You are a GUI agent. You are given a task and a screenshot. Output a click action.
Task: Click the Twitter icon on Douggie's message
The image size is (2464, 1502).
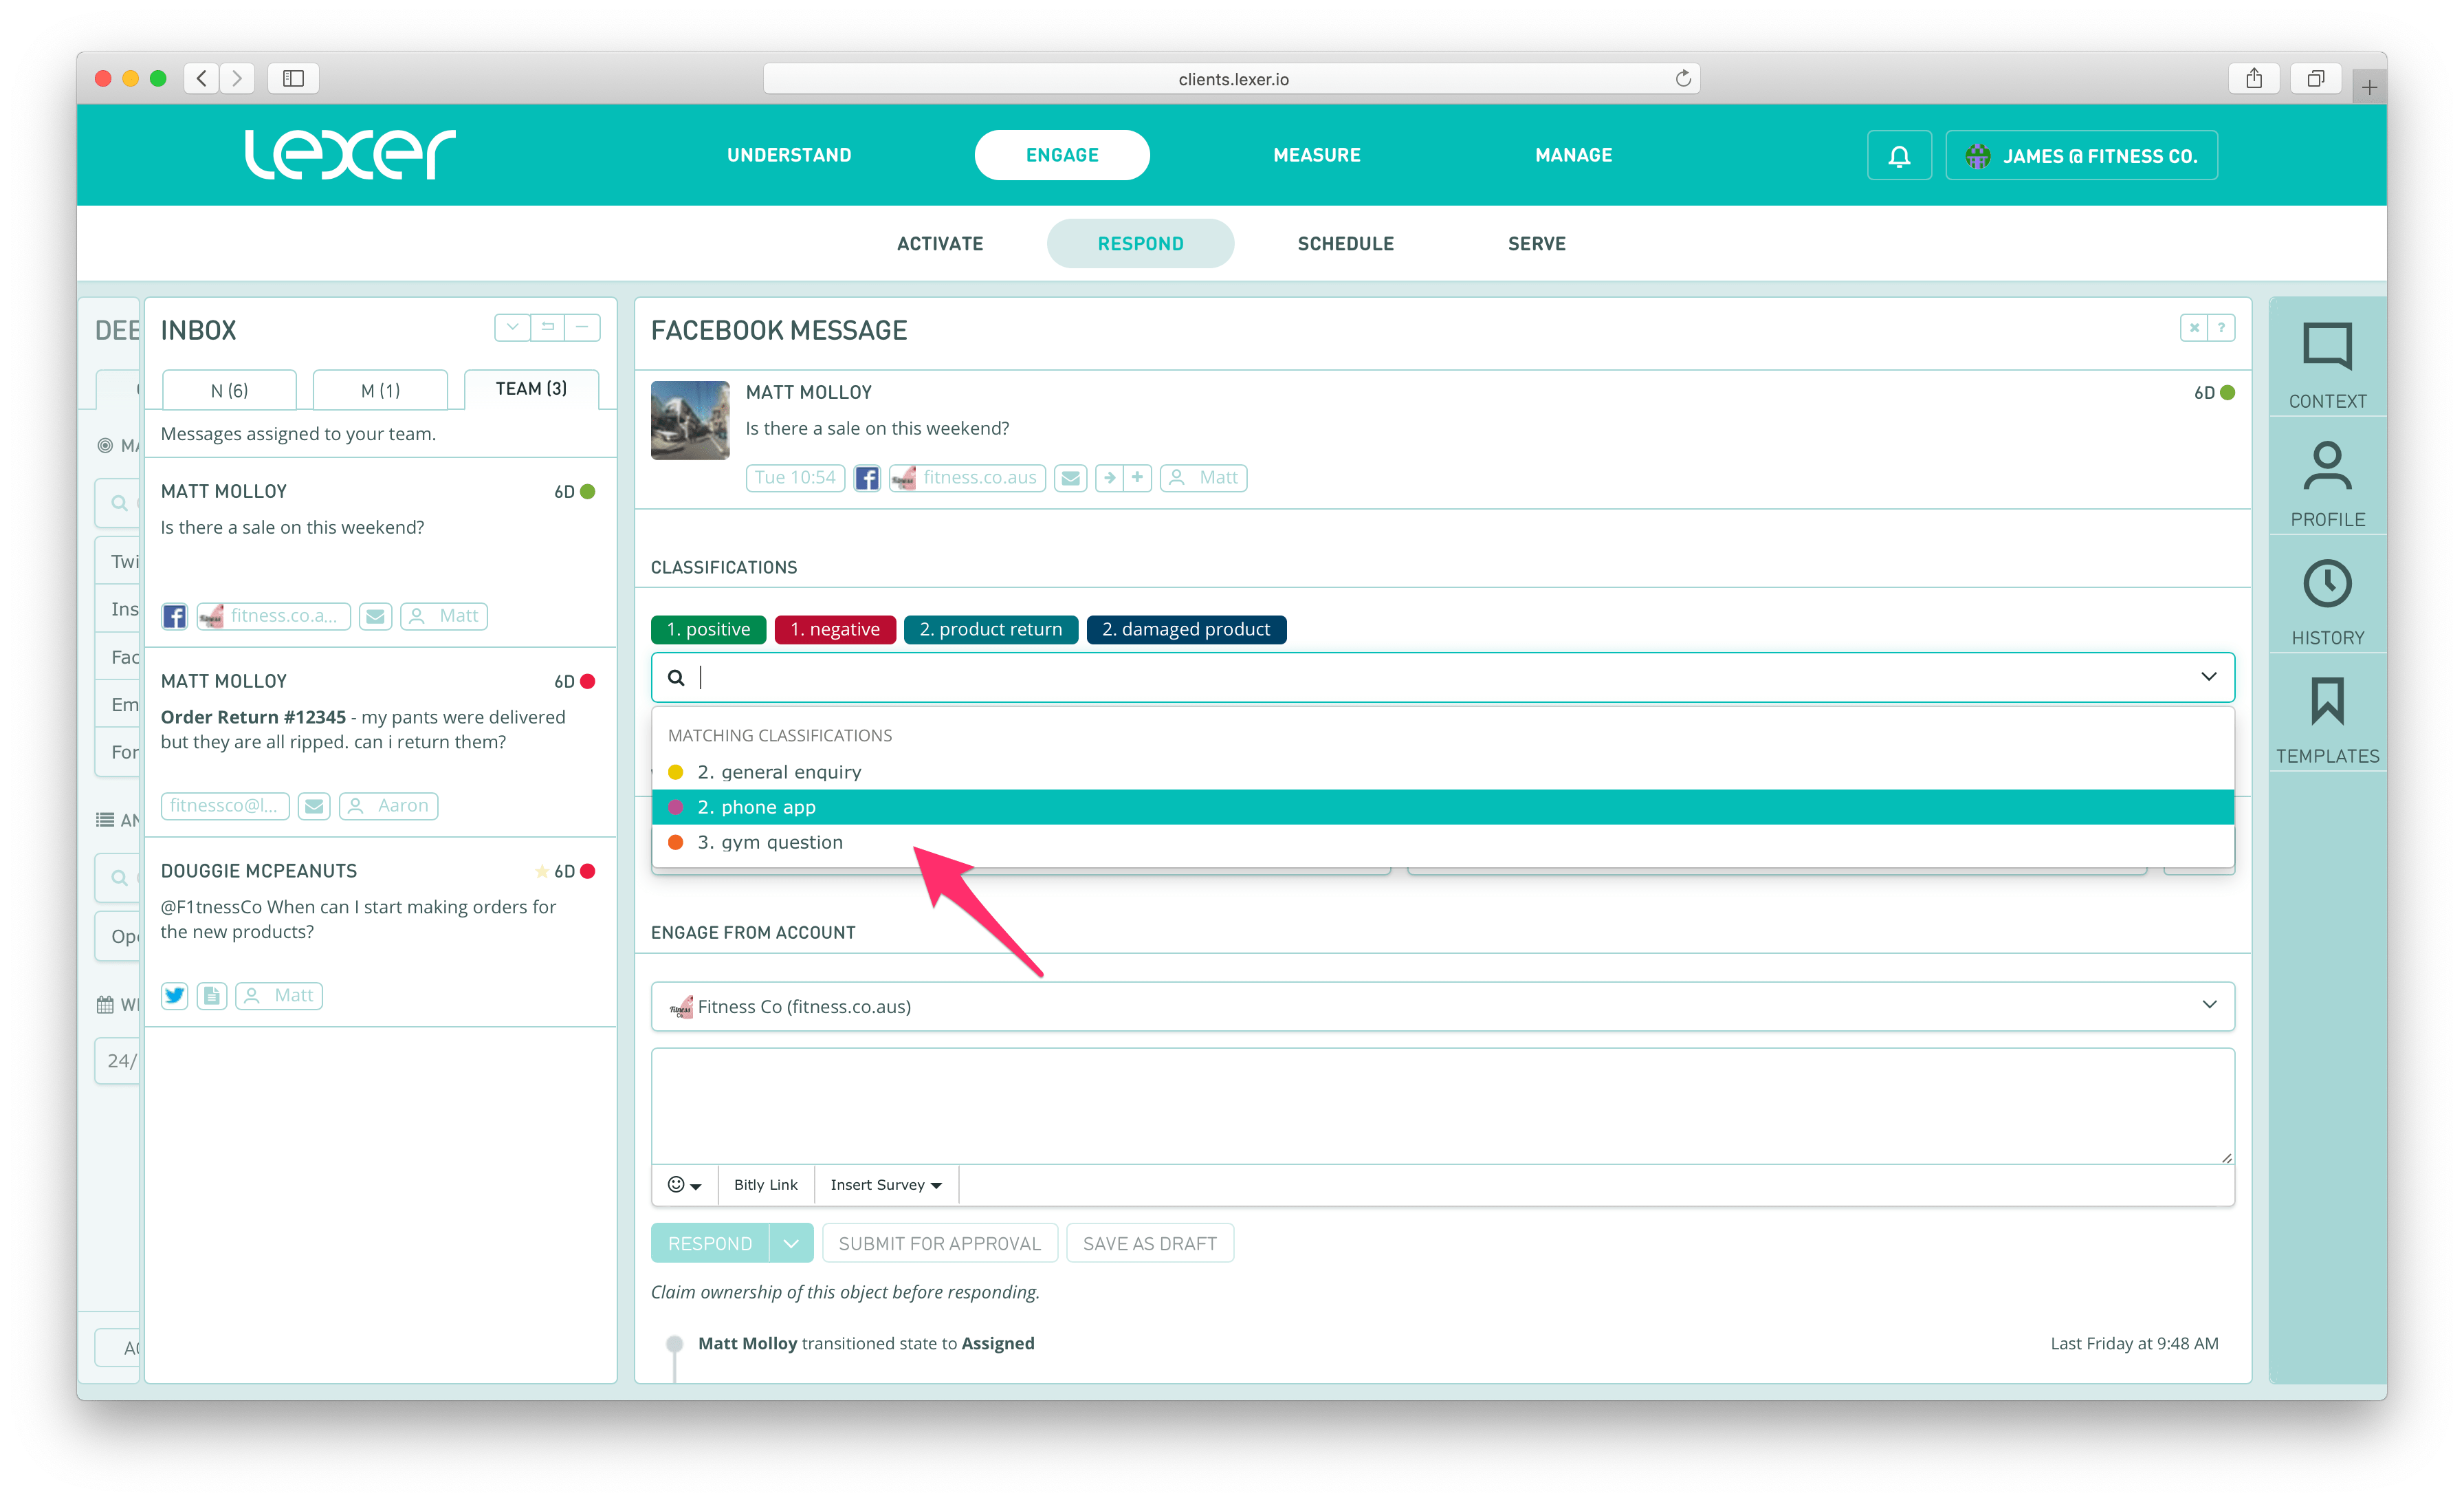[175, 995]
